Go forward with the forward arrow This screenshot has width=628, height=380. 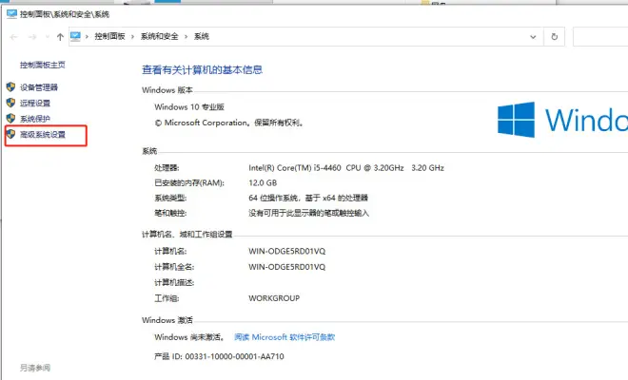[x=32, y=37]
